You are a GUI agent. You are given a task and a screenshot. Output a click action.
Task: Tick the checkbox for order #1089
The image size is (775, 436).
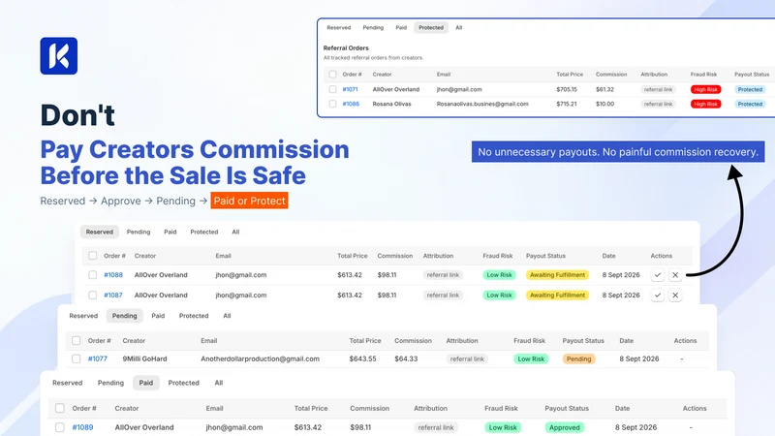(60, 427)
